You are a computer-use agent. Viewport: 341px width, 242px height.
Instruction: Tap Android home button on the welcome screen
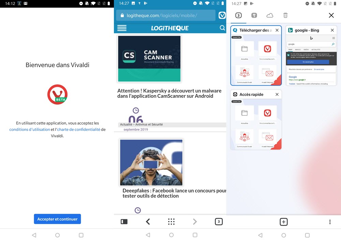pos(57,235)
